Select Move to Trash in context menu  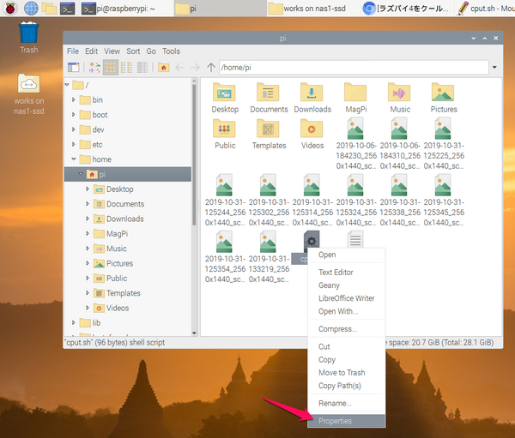coord(342,373)
